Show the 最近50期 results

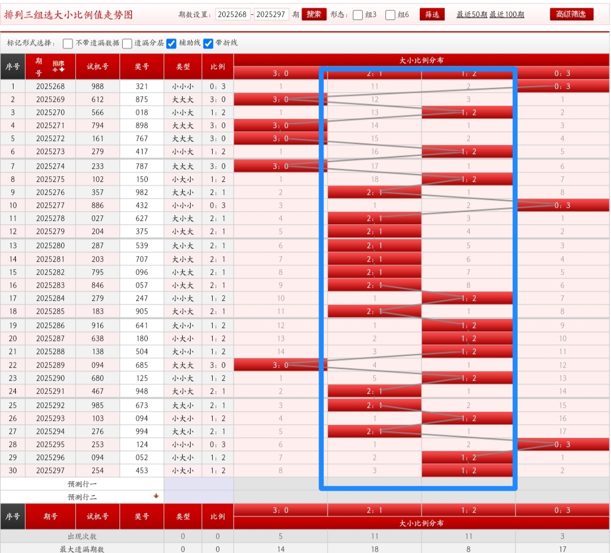pyautogui.click(x=472, y=15)
